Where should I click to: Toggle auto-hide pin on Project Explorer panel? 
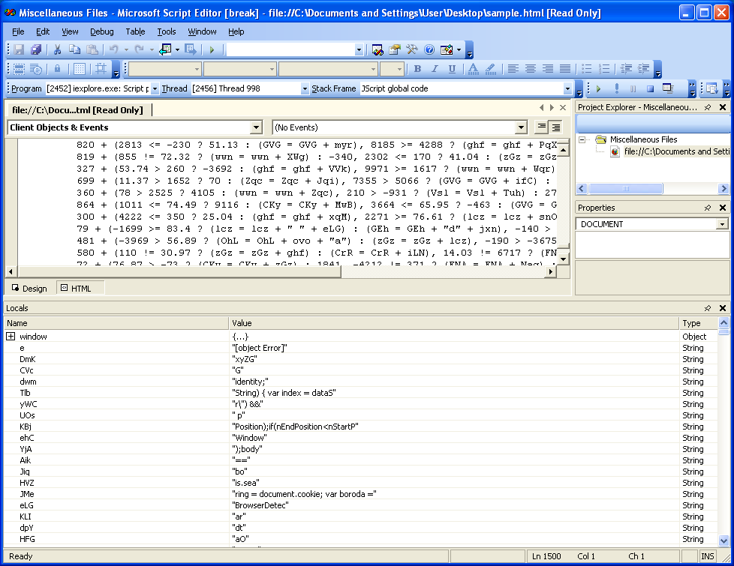tap(707, 107)
